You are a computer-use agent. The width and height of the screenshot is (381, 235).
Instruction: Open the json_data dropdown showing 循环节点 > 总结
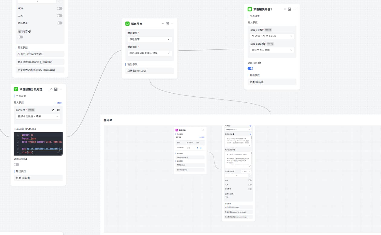pyautogui.click(x=272, y=50)
